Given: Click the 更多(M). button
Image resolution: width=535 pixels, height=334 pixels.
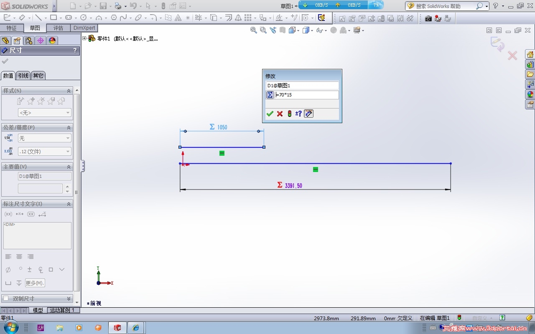Looking at the screenshot, I should click(x=35, y=283).
